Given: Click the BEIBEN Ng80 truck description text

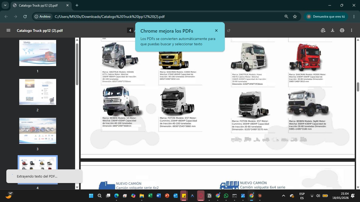Looking at the screenshot, I should click(308, 125).
